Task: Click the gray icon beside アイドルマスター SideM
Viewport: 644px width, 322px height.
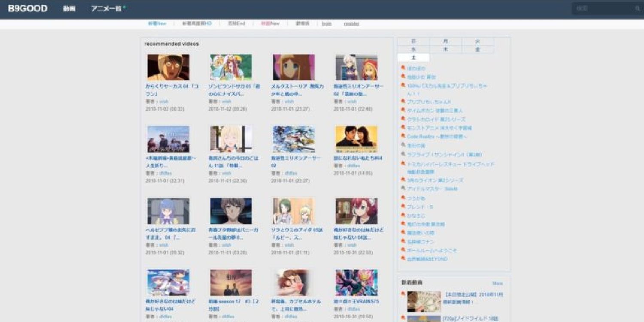Action: tap(403, 188)
